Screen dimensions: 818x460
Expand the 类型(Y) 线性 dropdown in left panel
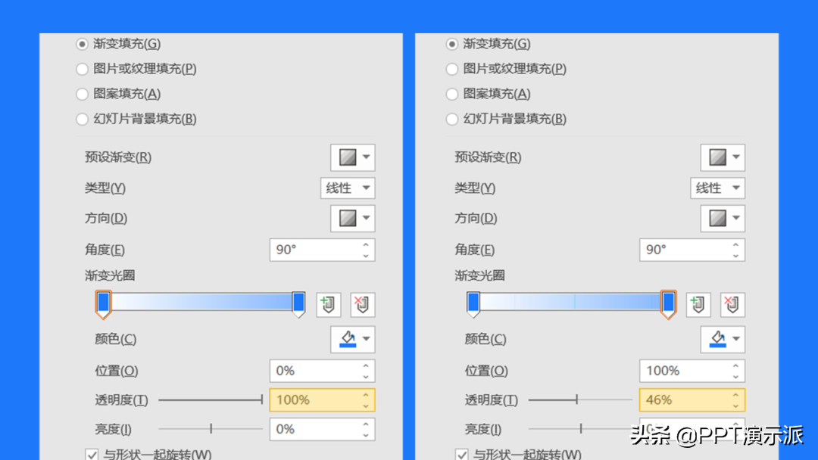pyautogui.click(x=348, y=188)
